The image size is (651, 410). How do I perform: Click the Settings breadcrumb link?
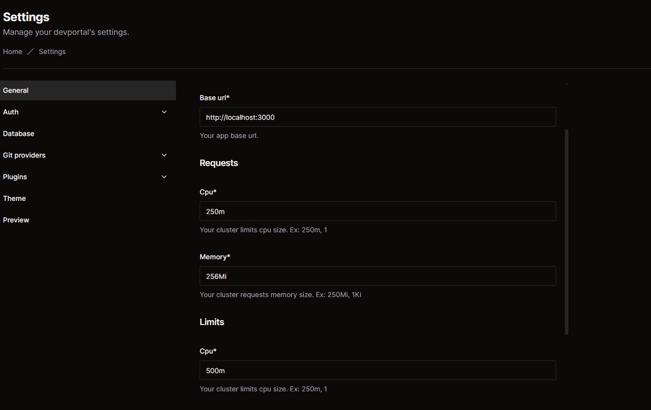tap(52, 52)
